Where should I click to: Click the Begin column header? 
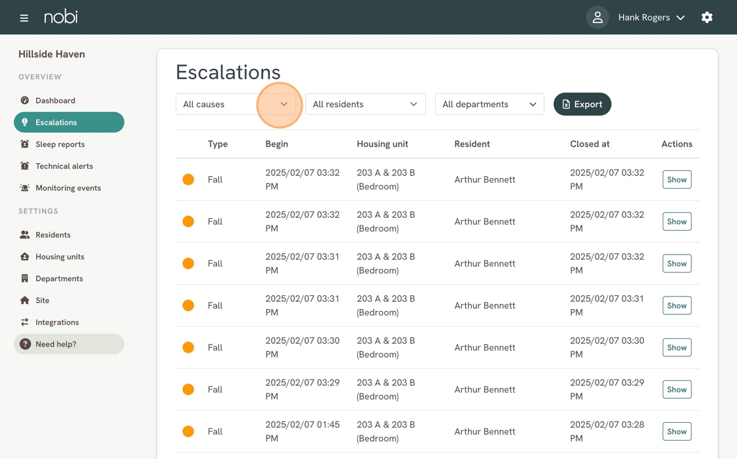277,144
